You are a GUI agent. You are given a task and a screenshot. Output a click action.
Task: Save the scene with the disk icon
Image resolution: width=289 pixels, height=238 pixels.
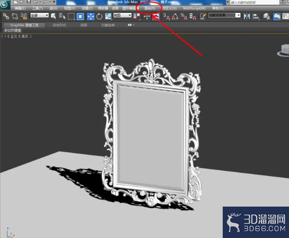[29, 2]
